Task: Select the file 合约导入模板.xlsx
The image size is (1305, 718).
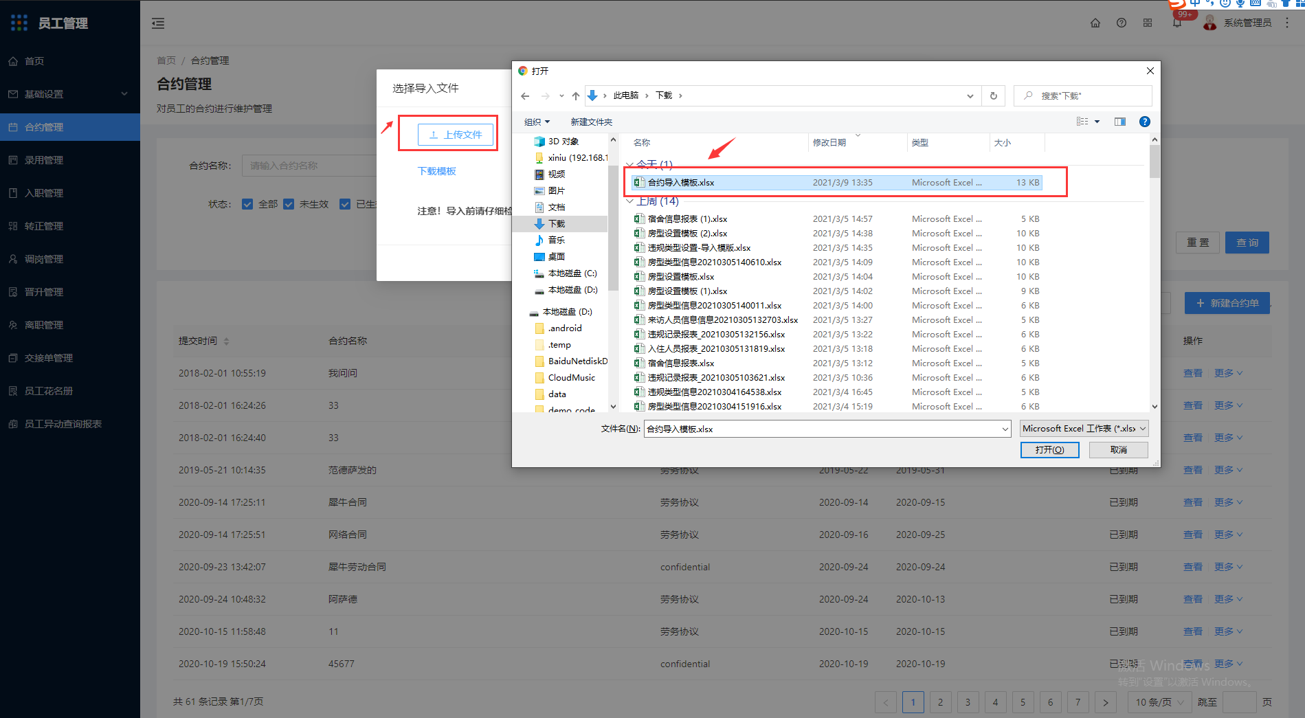Action: (x=837, y=182)
